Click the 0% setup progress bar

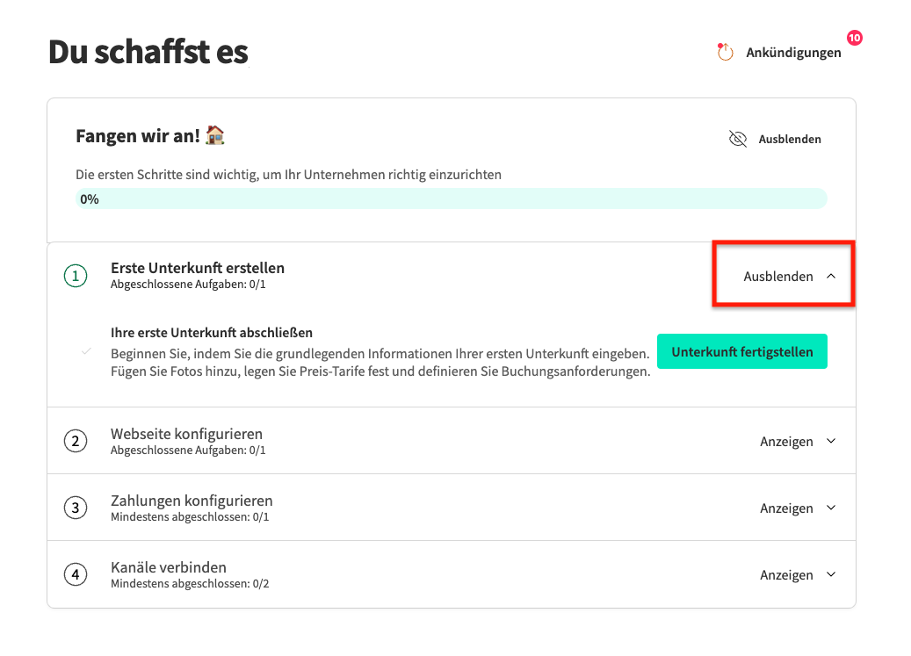tap(452, 198)
